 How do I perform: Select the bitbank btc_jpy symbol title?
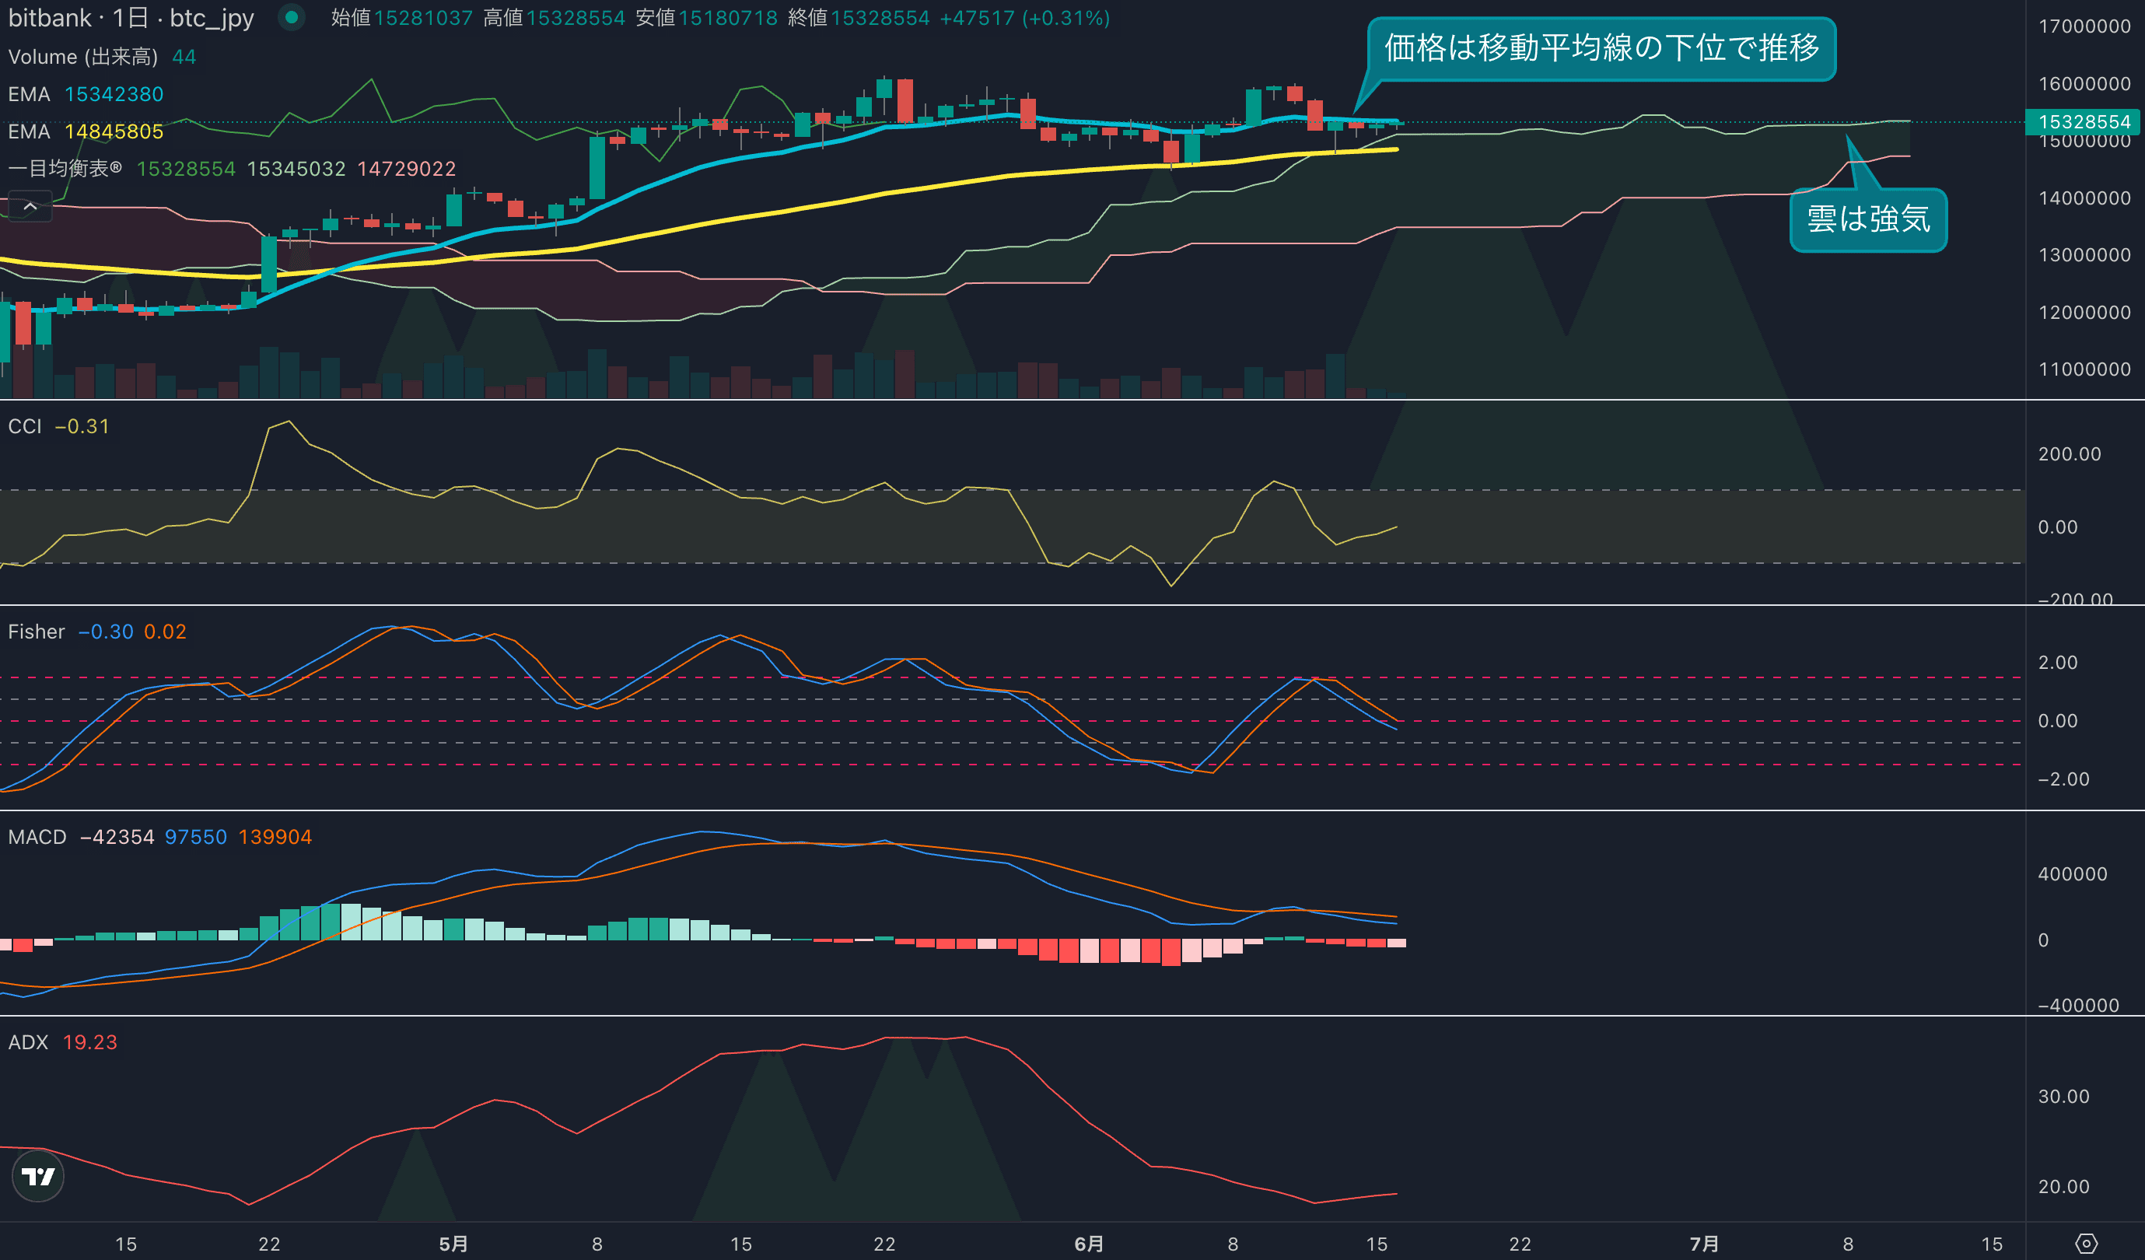point(131,18)
